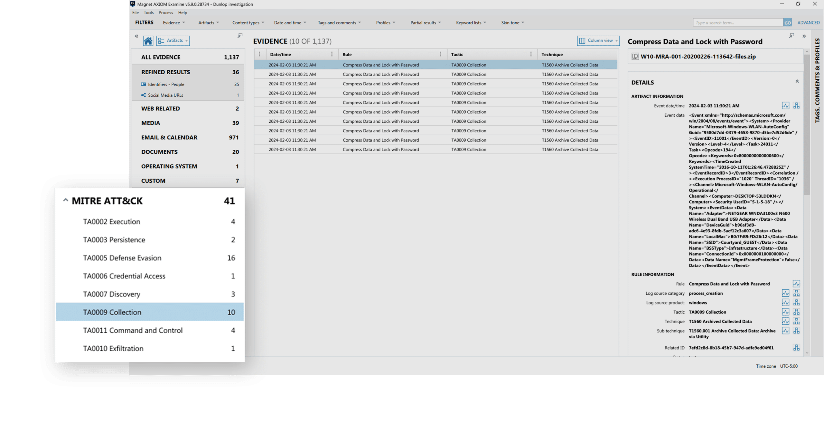Select EMAIL & CALENDAR category

coord(188,137)
